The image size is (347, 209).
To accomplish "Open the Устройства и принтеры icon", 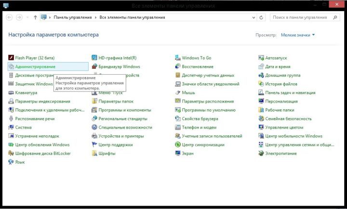I will pyautogui.click(x=94, y=136).
